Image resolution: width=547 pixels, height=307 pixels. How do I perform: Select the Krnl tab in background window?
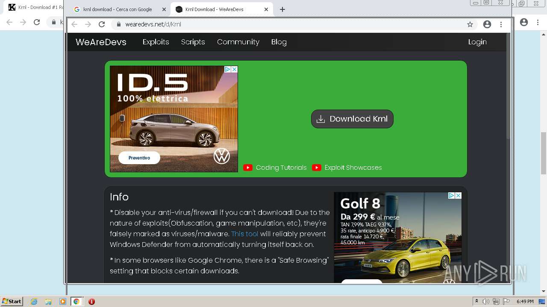(36, 7)
